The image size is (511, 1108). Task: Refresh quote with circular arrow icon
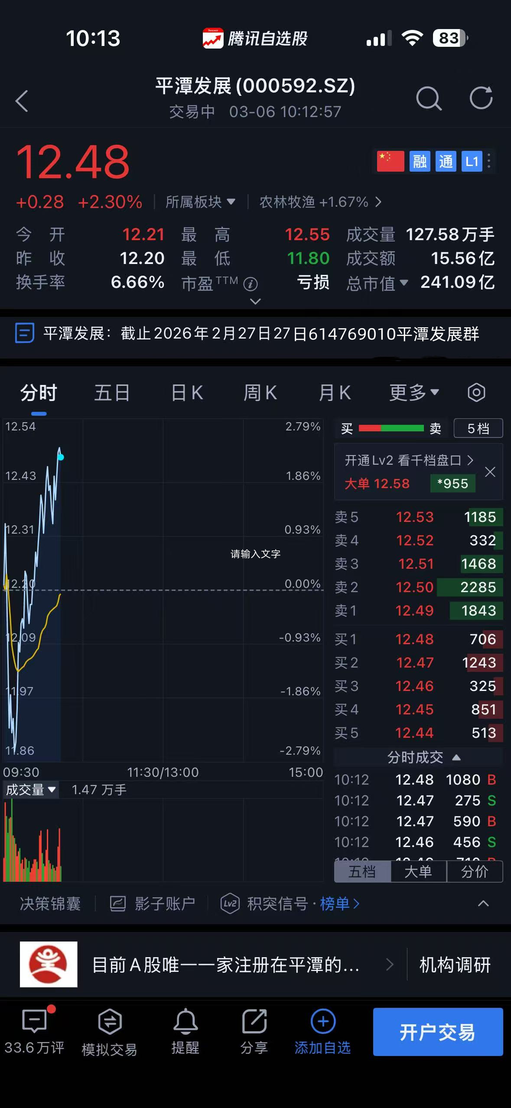click(x=482, y=98)
